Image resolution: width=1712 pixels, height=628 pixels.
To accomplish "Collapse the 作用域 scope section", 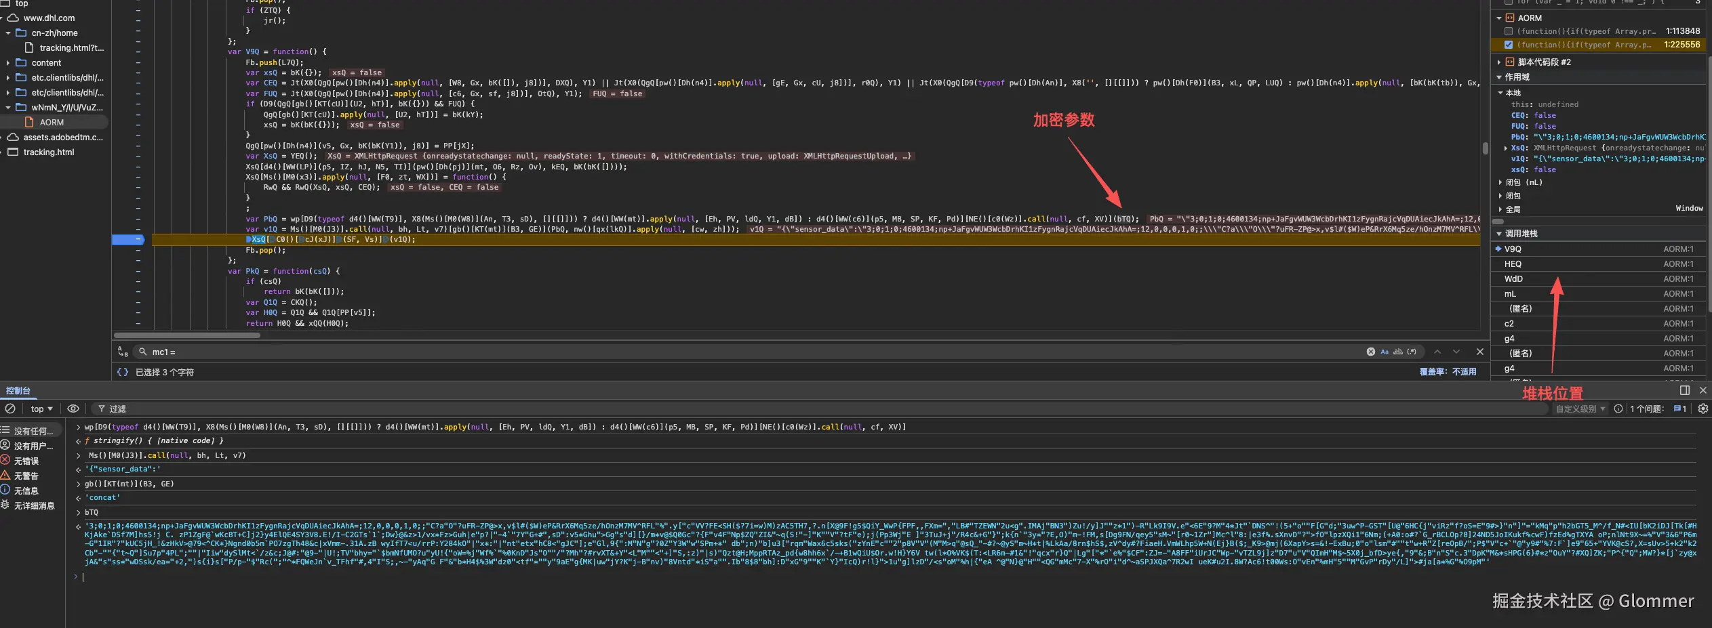I will (1499, 77).
